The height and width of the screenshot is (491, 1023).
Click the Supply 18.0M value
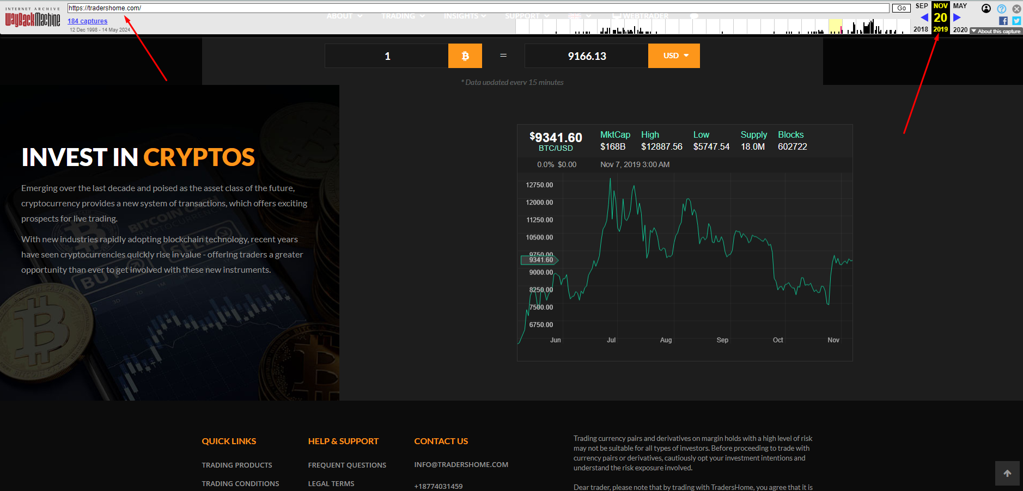click(753, 146)
